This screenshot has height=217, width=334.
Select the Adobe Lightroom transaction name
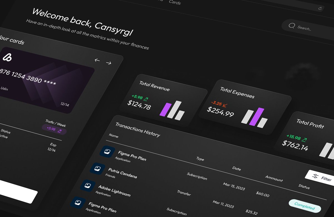tap(114, 191)
